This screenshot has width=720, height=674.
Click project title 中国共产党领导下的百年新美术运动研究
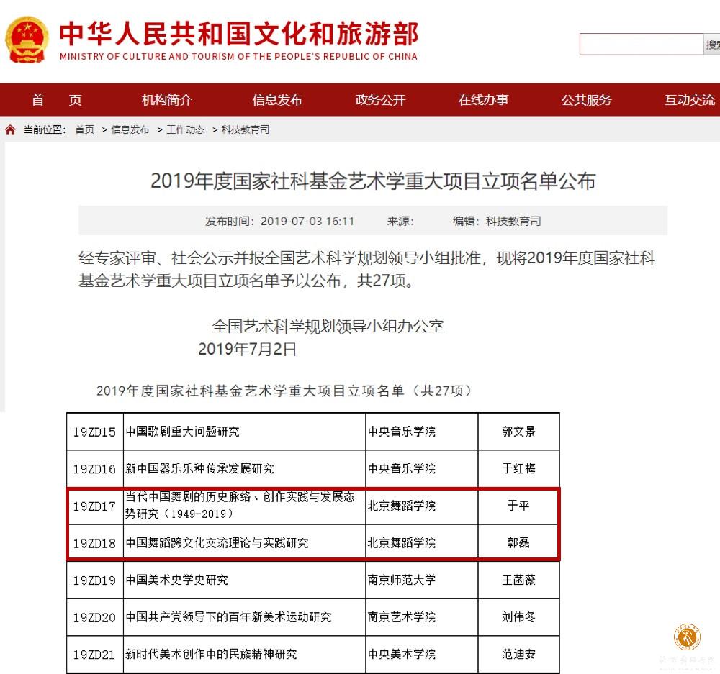pyautogui.click(x=228, y=618)
